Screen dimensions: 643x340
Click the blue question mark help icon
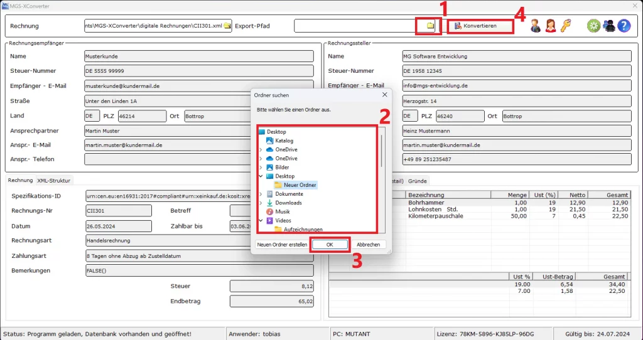[x=623, y=26]
